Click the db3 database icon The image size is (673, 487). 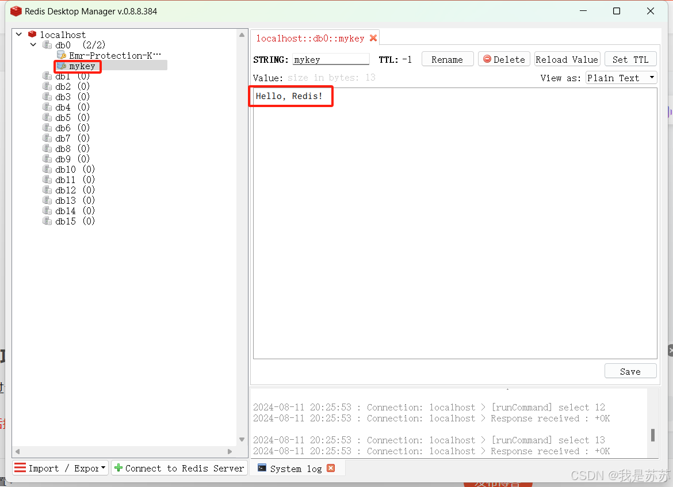tap(47, 97)
